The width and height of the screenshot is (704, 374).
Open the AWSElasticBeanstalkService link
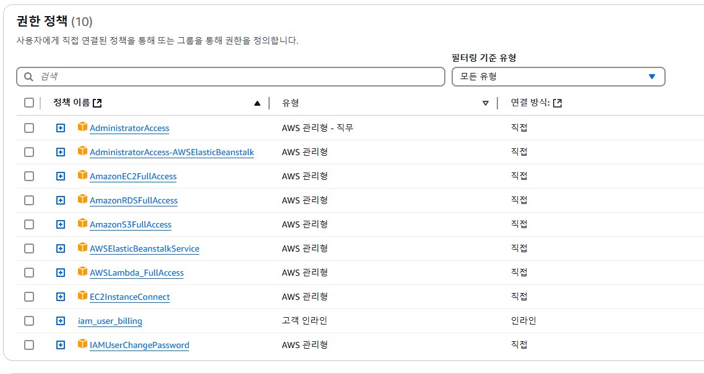[x=145, y=249]
